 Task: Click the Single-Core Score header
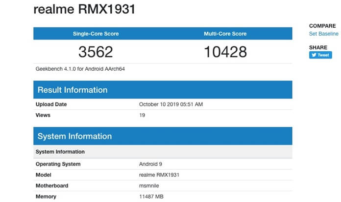(96, 34)
